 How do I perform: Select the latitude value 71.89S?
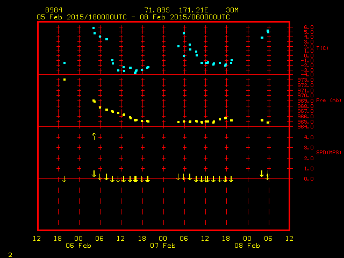coord(157,10)
